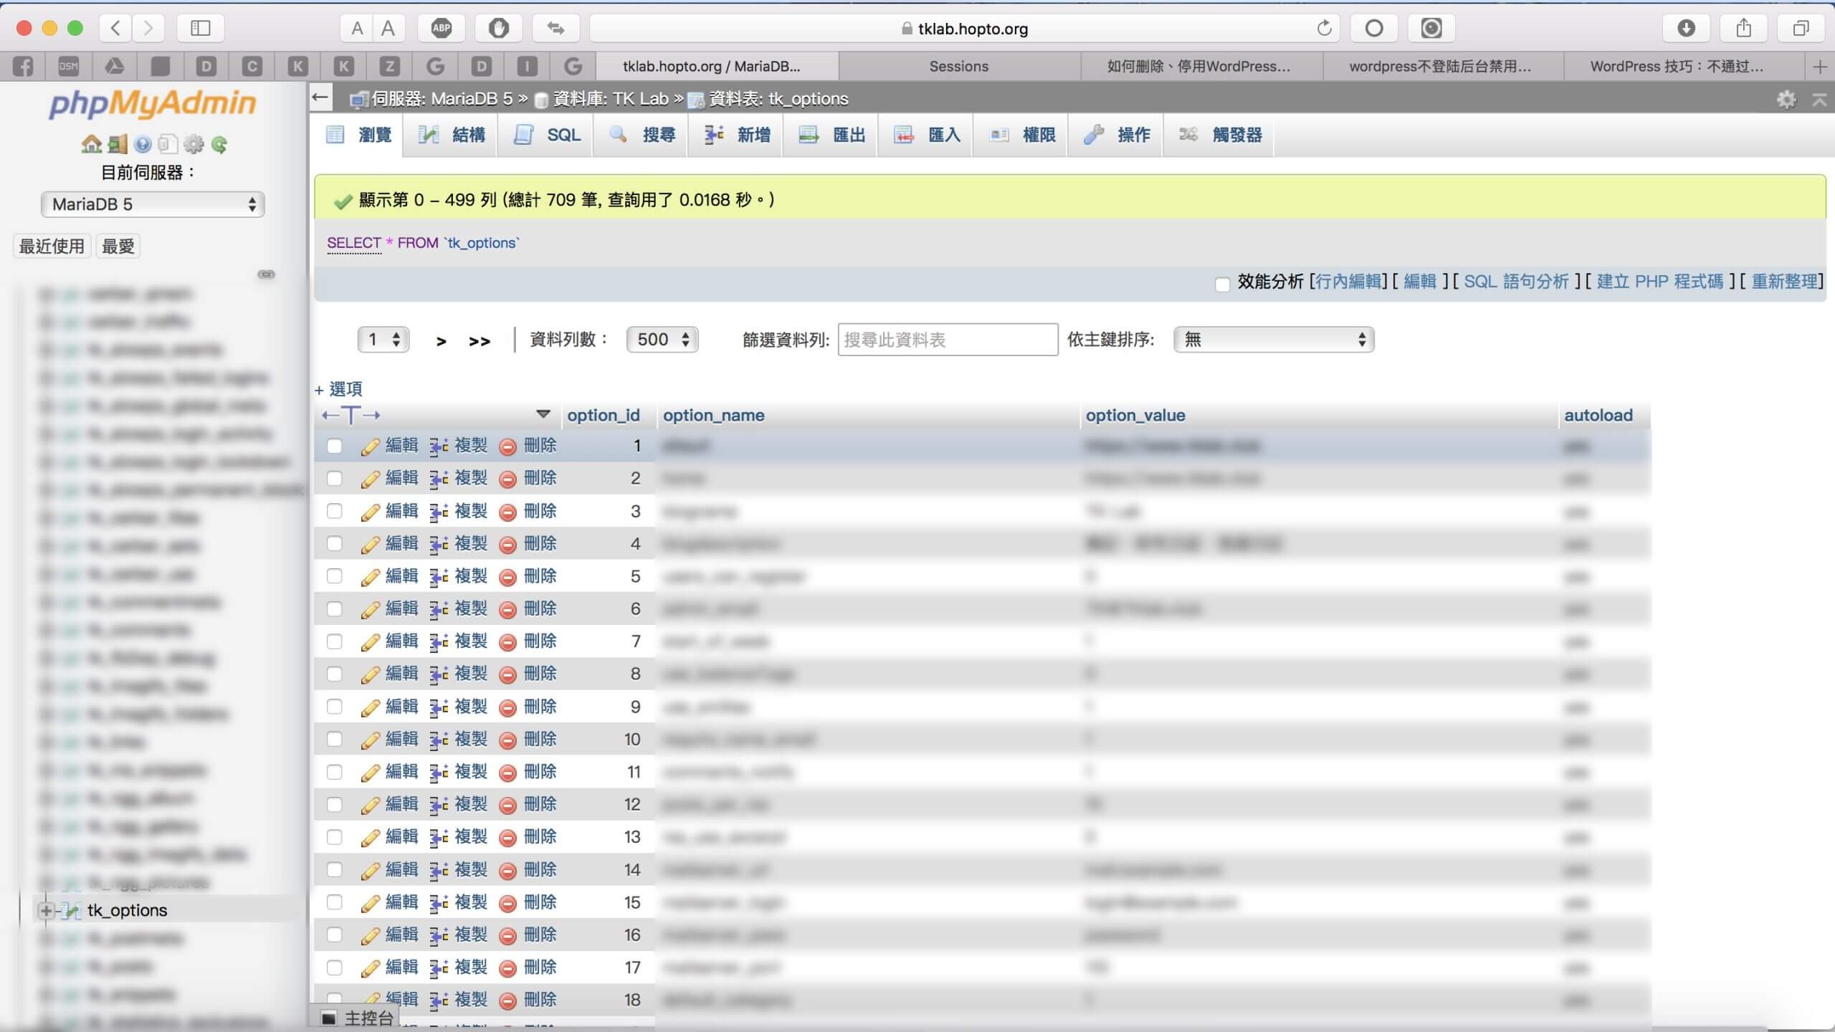Tick the checkbox for row option_id 15
This screenshot has height=1032, width=1835.
tap(334, 902)
